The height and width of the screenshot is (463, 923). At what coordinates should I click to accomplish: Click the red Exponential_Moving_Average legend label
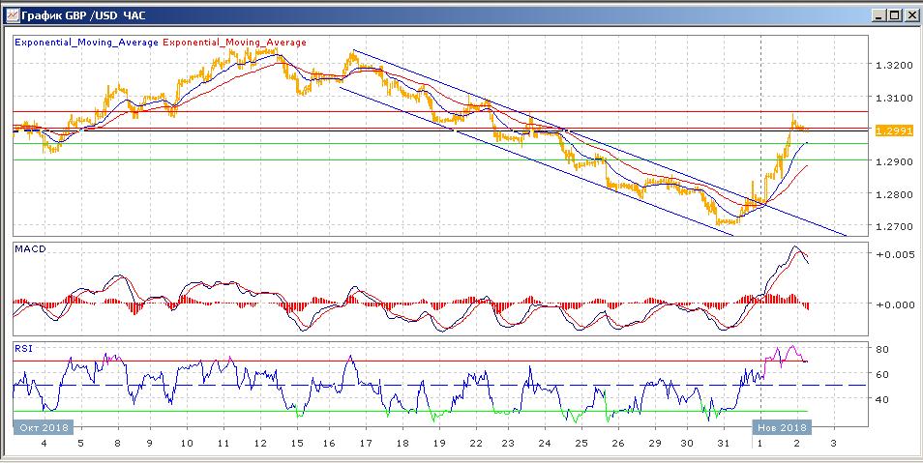[235, 43]
